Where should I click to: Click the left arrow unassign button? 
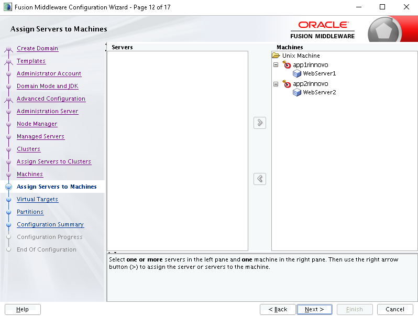tap(260, 179)
